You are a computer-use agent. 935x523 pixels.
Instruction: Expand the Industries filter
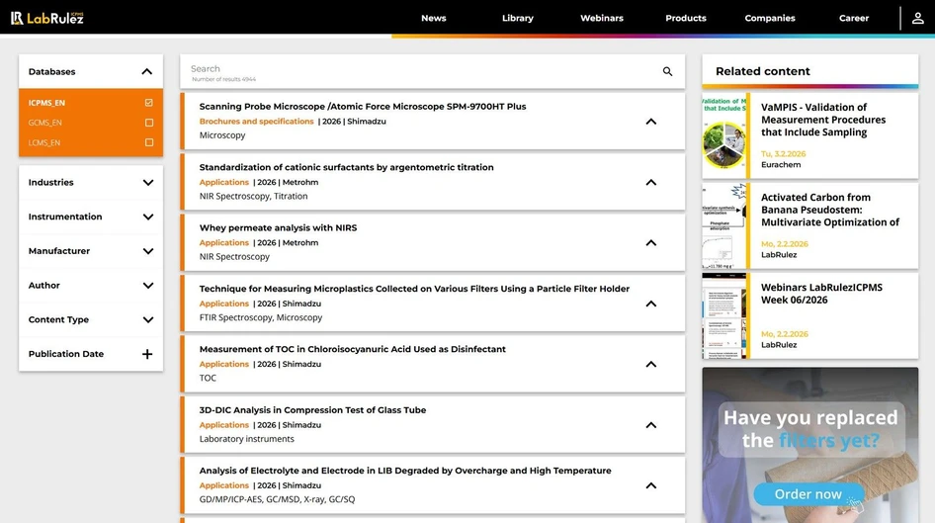[148, 183]
